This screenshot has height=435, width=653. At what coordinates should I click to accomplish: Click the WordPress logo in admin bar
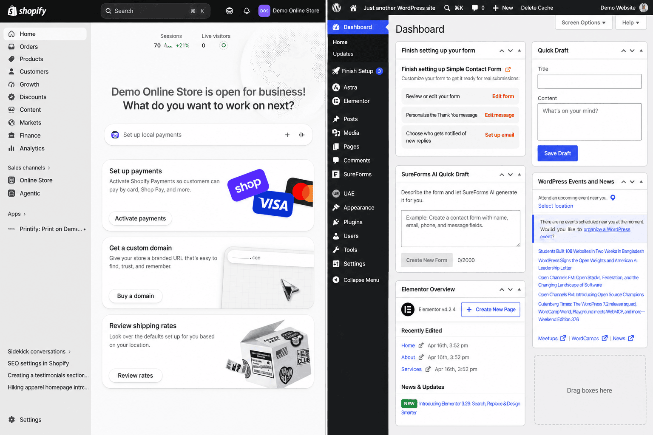[337, 8]
